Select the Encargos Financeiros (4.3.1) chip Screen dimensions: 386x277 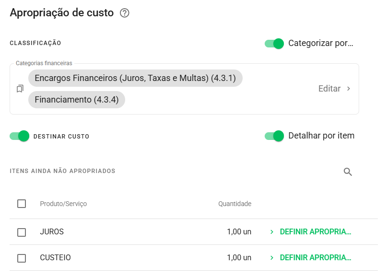coord(135,78)
